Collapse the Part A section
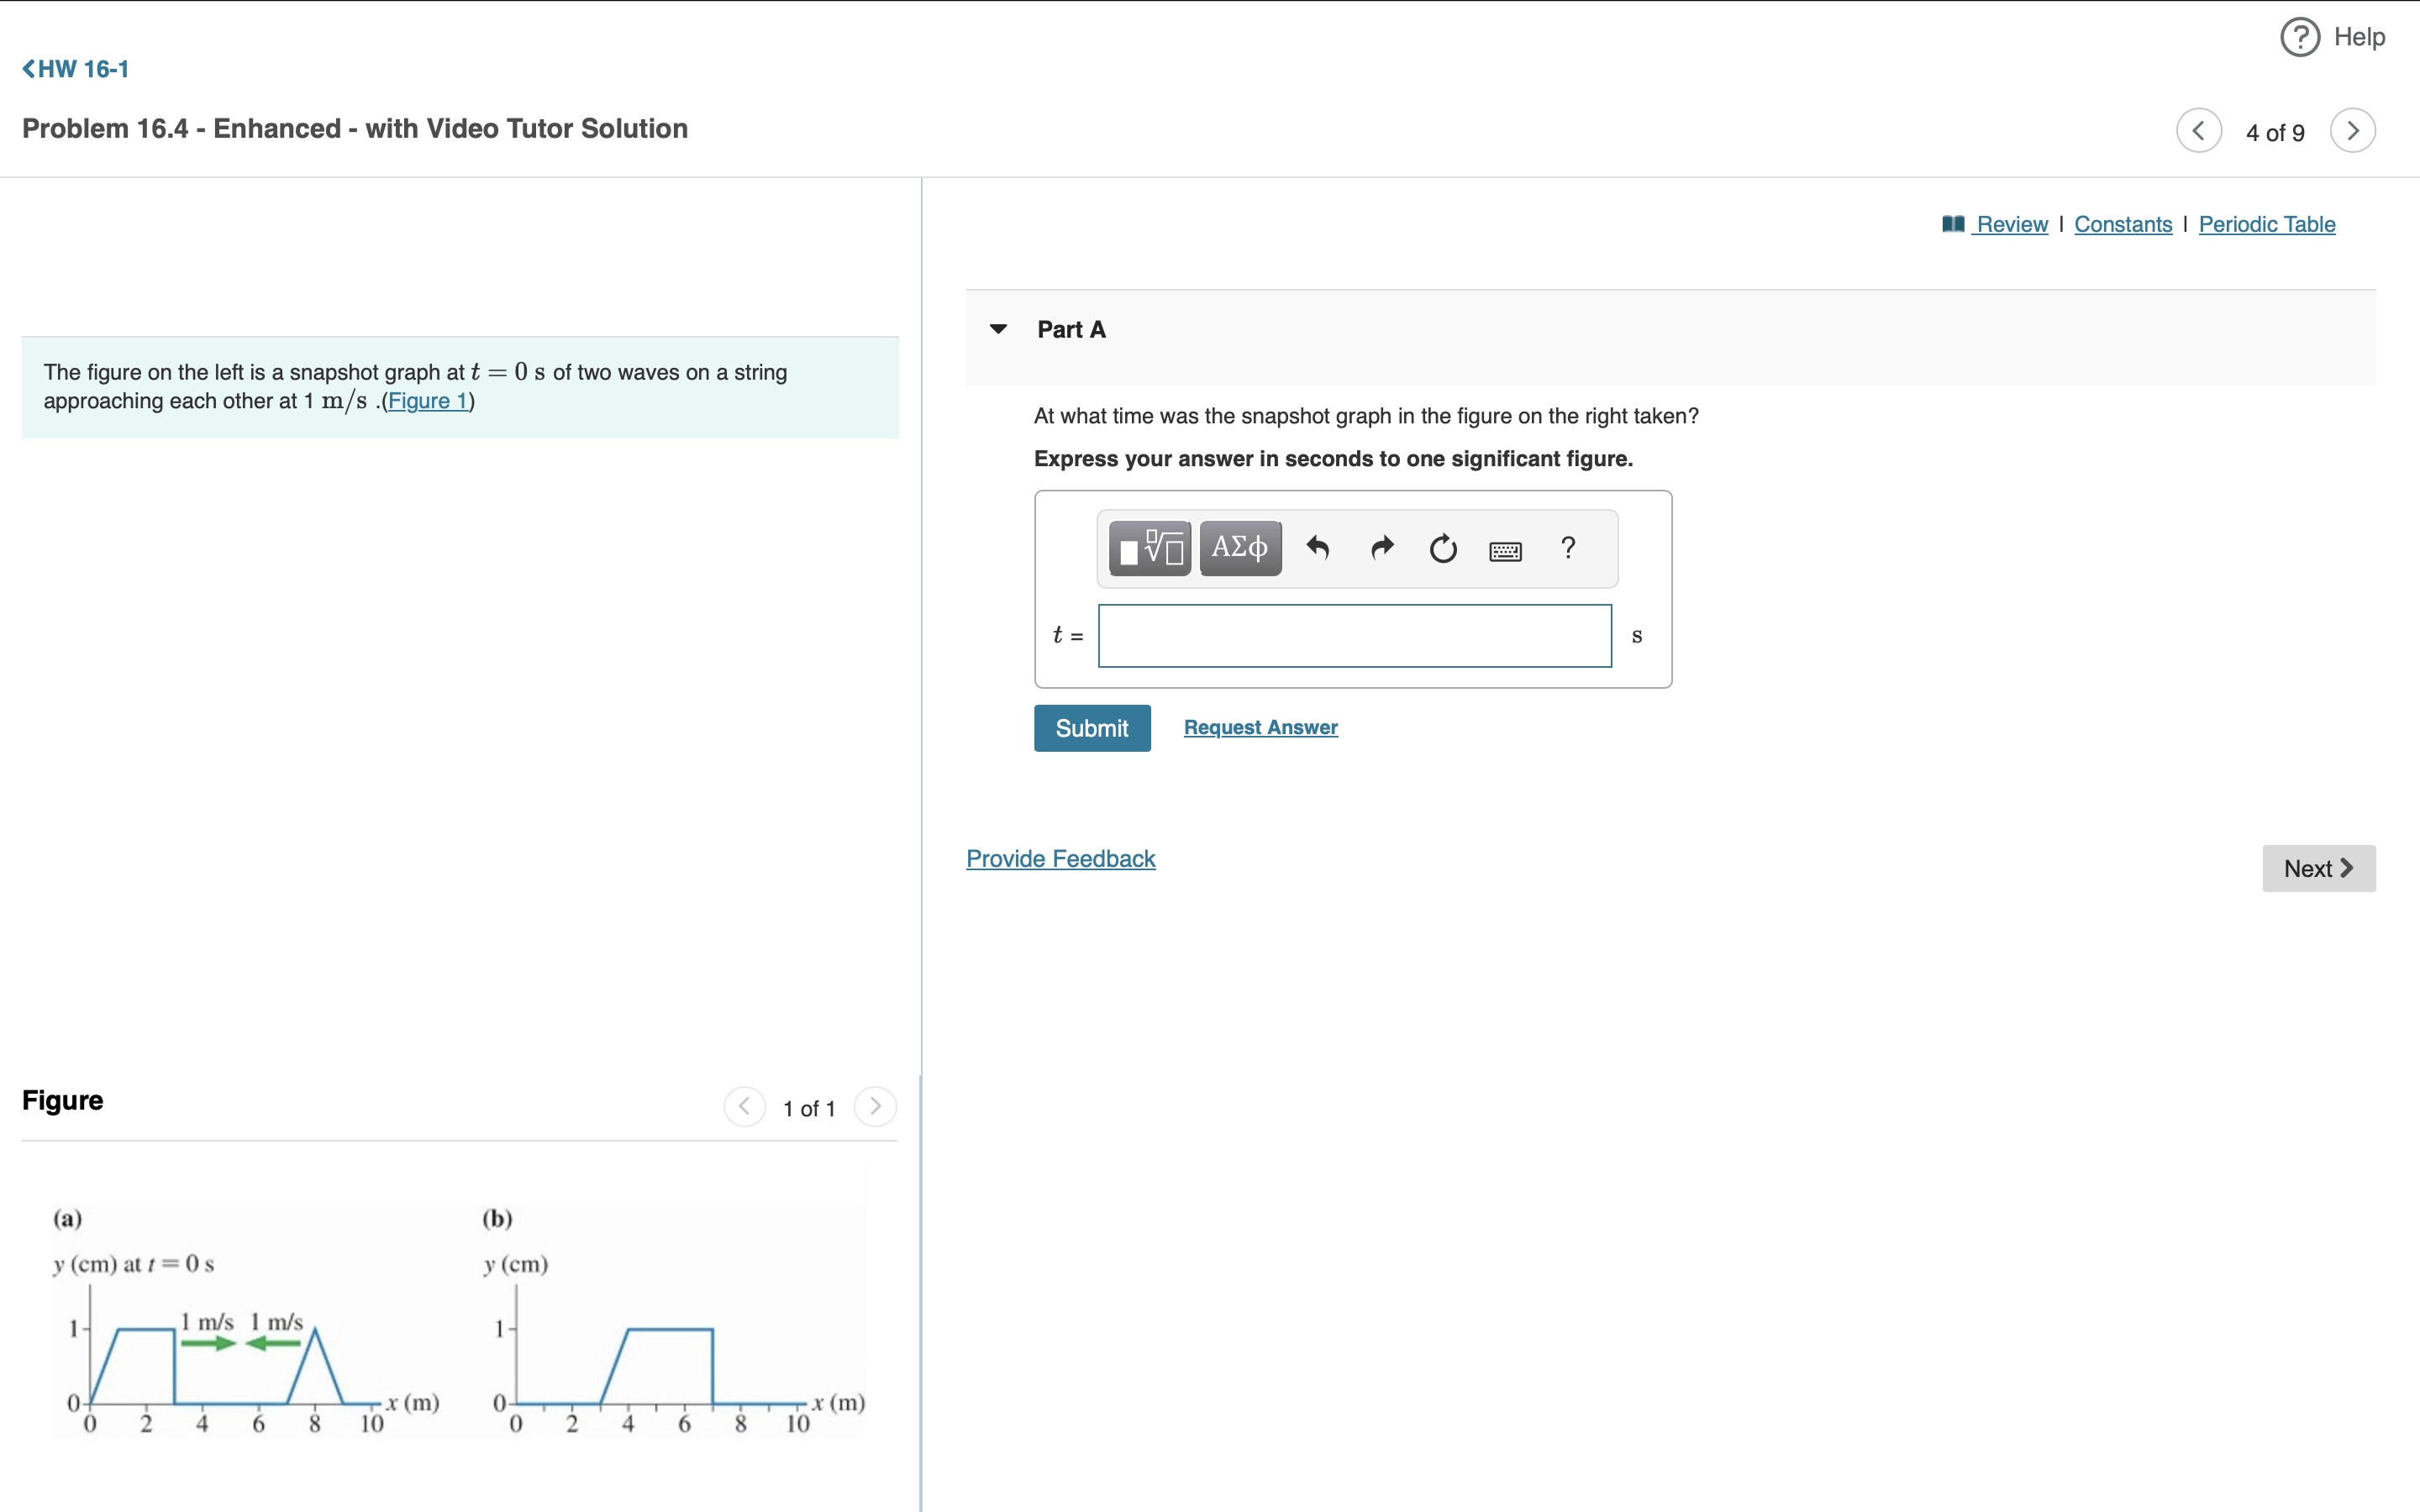2420x1512 pixels. pyautogui.click(x=999, y=328)
